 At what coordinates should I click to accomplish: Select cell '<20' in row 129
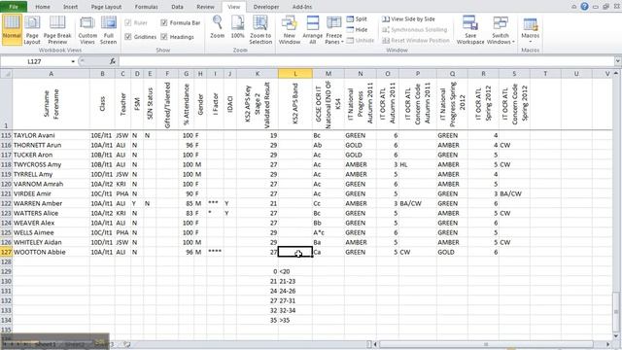pyautogui.click(x=295, y=271)
